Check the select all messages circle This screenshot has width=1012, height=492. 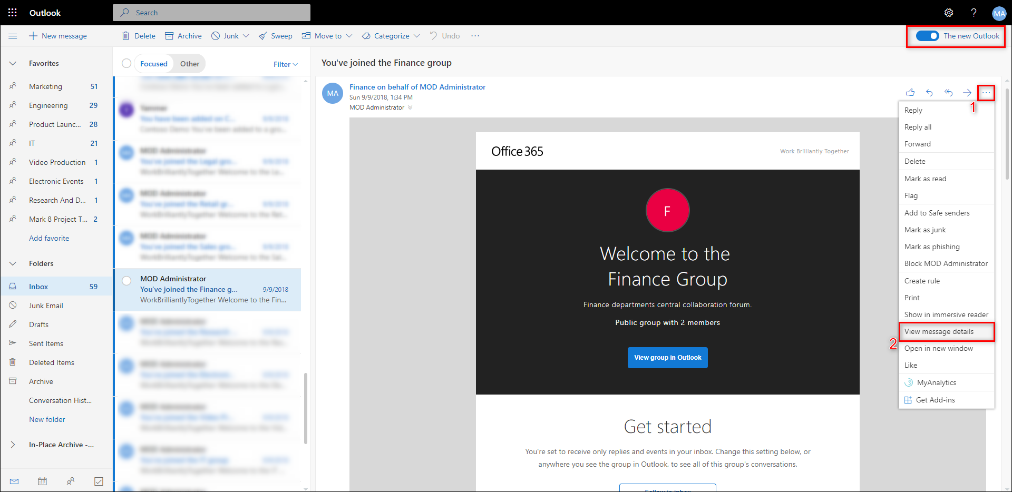click(126, 63)
